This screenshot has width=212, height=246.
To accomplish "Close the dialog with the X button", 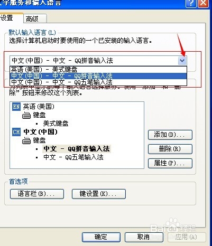I will [204, 3].
